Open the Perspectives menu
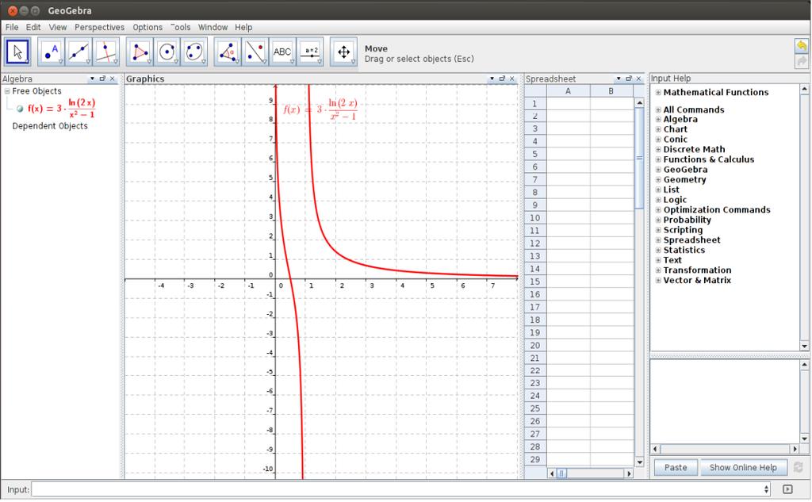 99,28
